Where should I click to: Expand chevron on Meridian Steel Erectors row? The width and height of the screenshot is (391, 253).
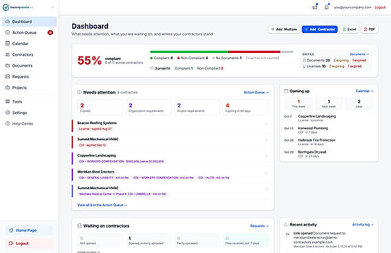pos(266,173)
